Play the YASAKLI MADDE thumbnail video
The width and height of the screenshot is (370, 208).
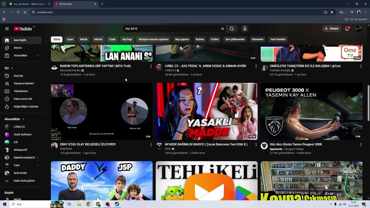click(207, 112)
